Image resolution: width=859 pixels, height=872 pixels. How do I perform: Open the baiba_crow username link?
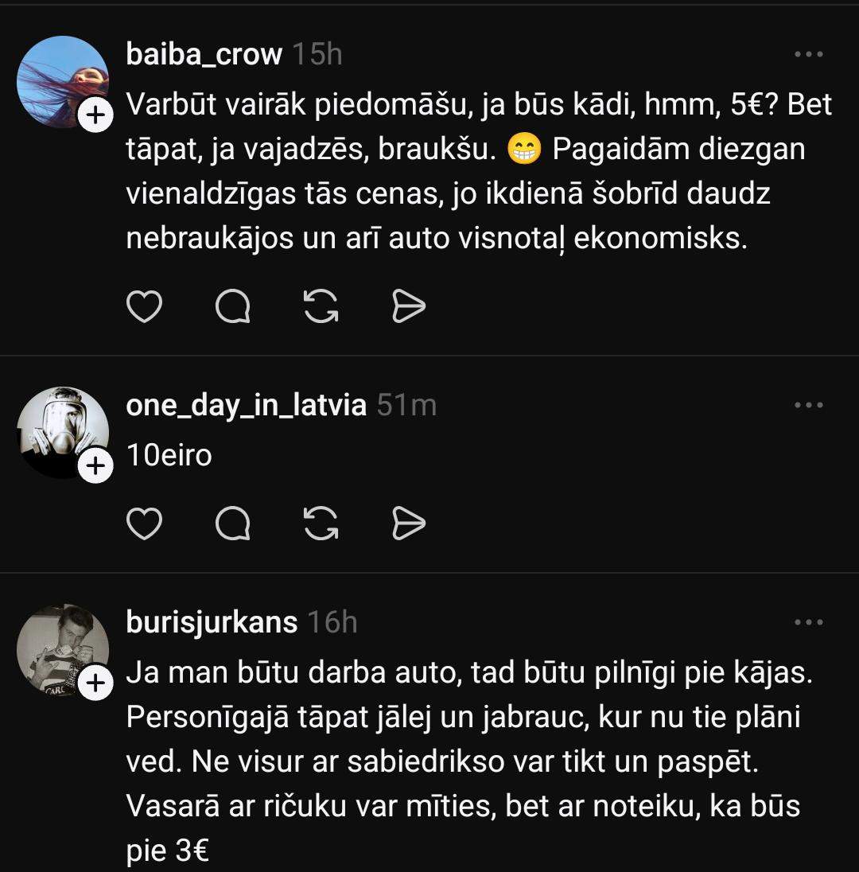(204, 55)
